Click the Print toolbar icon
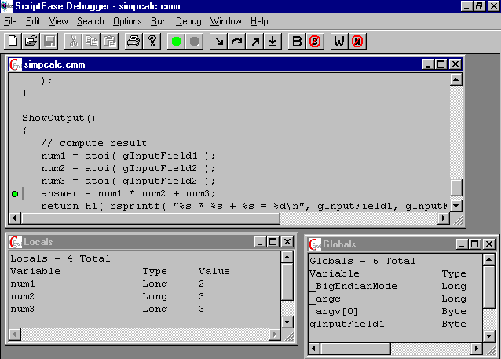This screenshot has height=359, width=501. click(x=133, y=41)
